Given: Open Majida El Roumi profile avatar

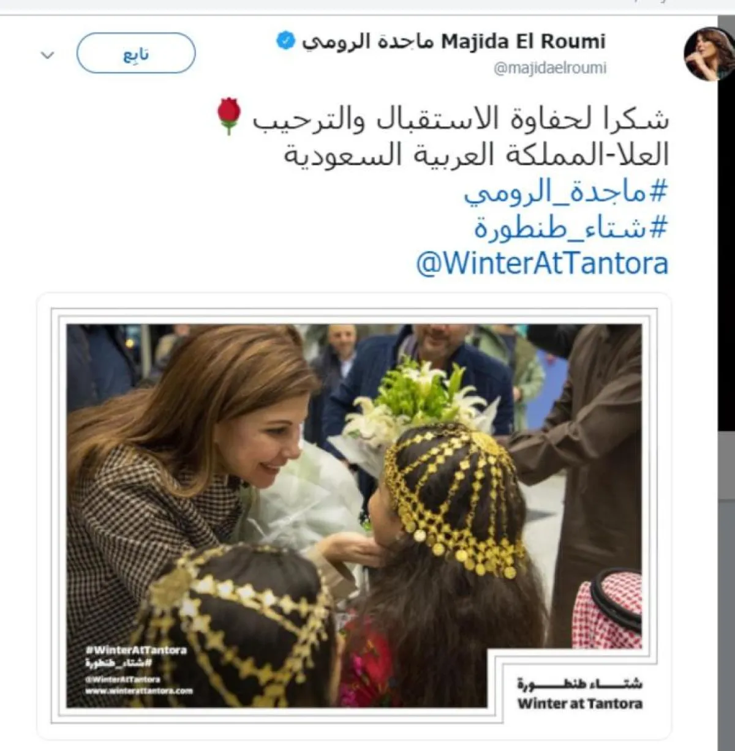Looking at the screenshot, I should pyautogui.click(x=710, y=54).
